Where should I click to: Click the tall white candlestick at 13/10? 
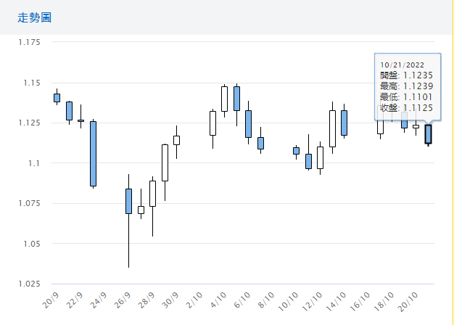coord(332,128)
